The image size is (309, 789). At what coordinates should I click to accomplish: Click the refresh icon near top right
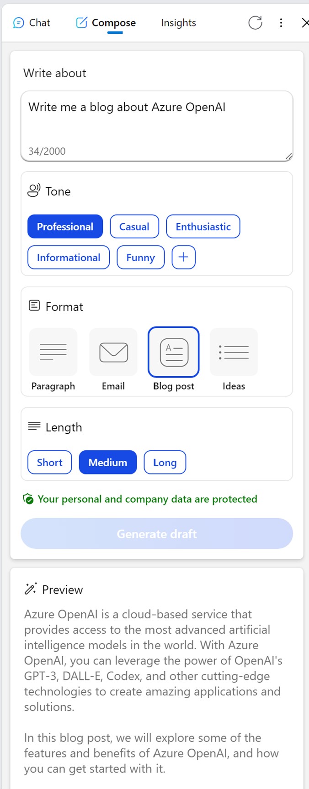point(256,23)
